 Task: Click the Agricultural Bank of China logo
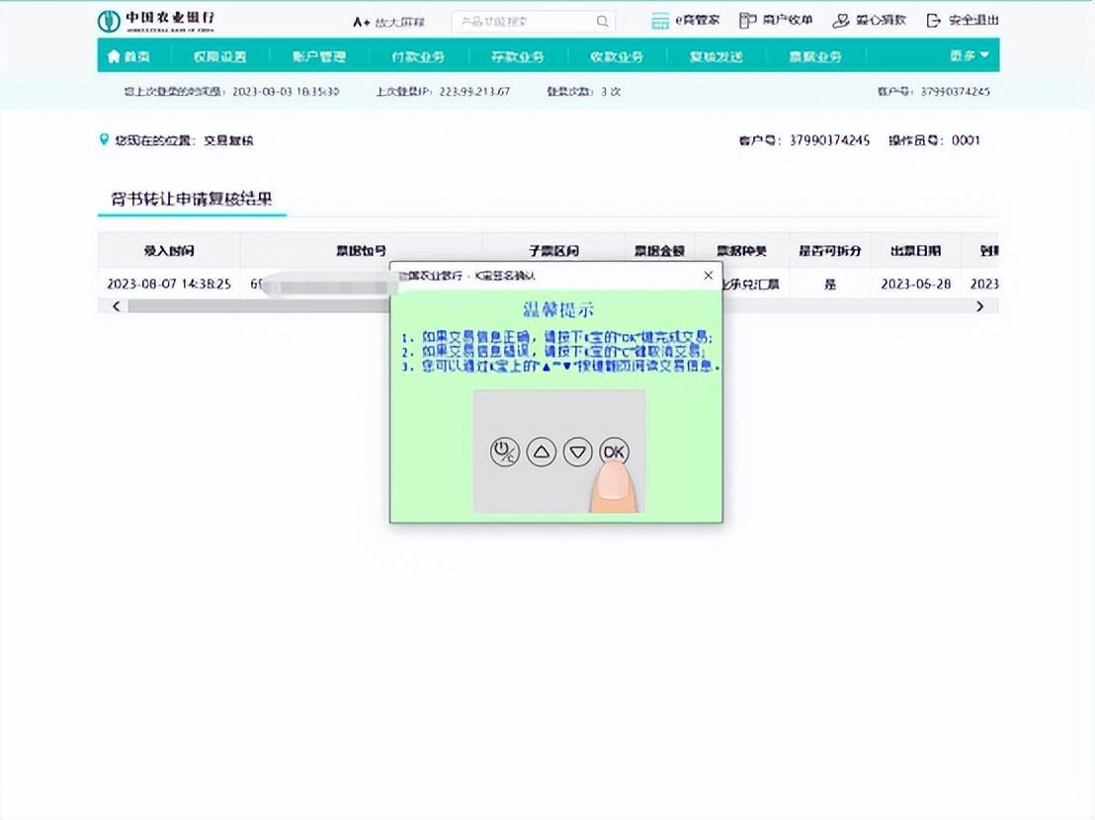coord(156,21)
